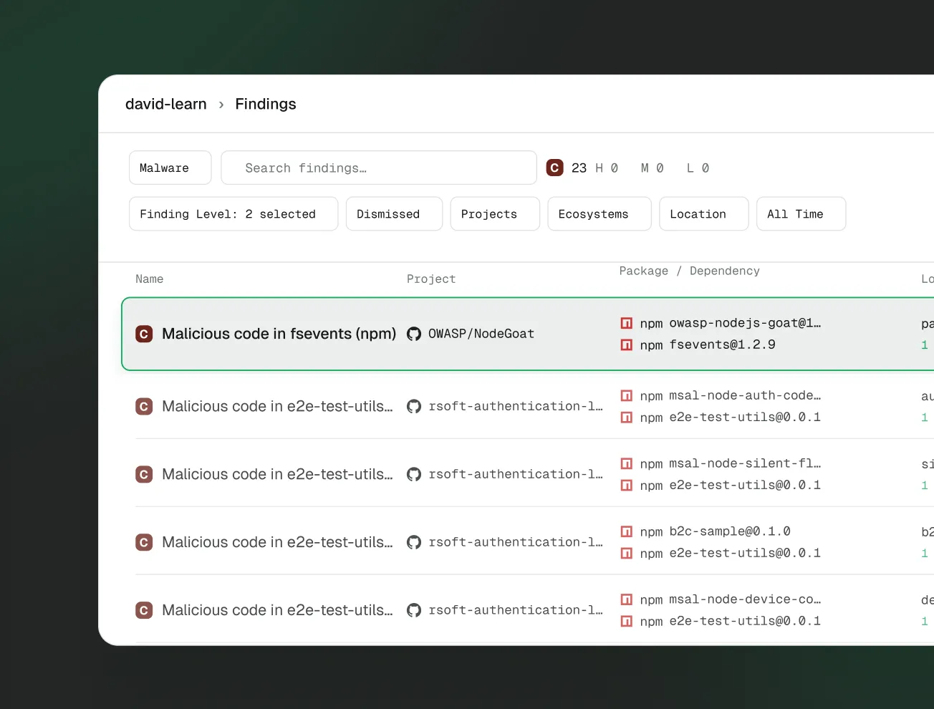Screen dimensions: 934x709
Task: Click the Findings breadcrumb
Action: click(266, 104)
